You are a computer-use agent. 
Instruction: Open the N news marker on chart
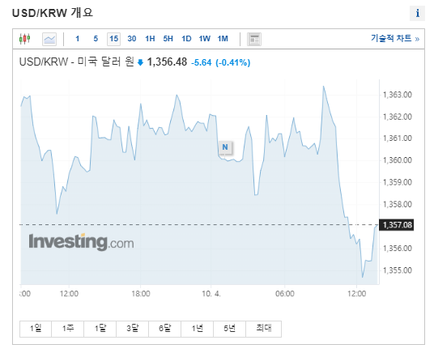225,147
